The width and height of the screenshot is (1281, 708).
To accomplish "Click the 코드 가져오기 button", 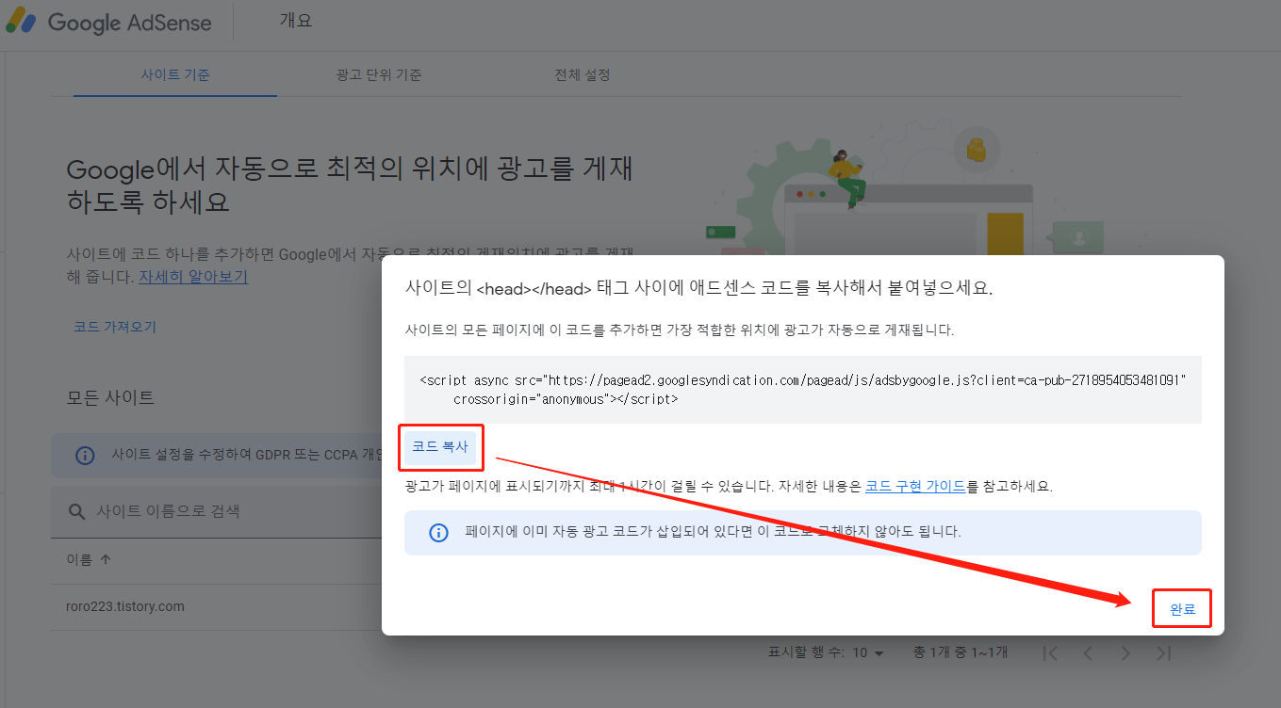I will (115, 327).
